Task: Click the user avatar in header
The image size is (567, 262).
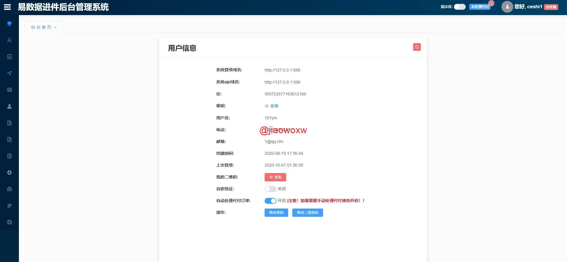Action: coord(507,6)
